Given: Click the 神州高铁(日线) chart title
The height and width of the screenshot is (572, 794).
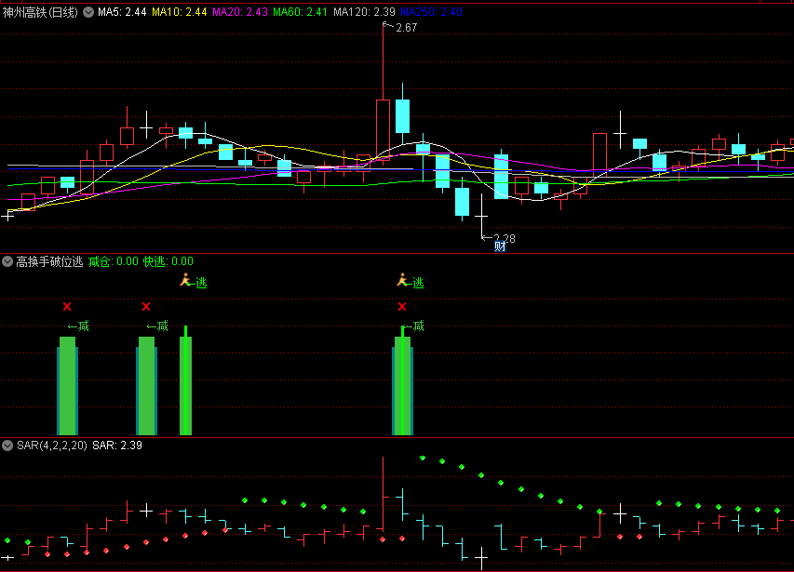Looking at the screenshot, I should click(41, 12).
